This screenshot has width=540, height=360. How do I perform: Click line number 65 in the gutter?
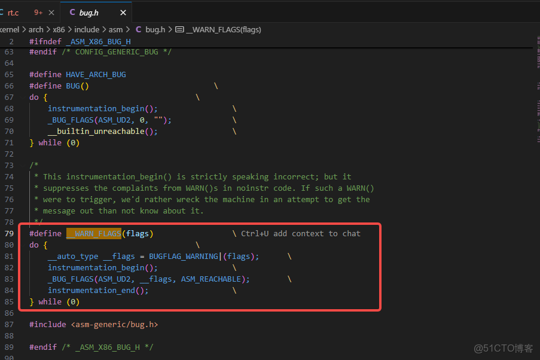pyautogui.click(x=10, y=74)
